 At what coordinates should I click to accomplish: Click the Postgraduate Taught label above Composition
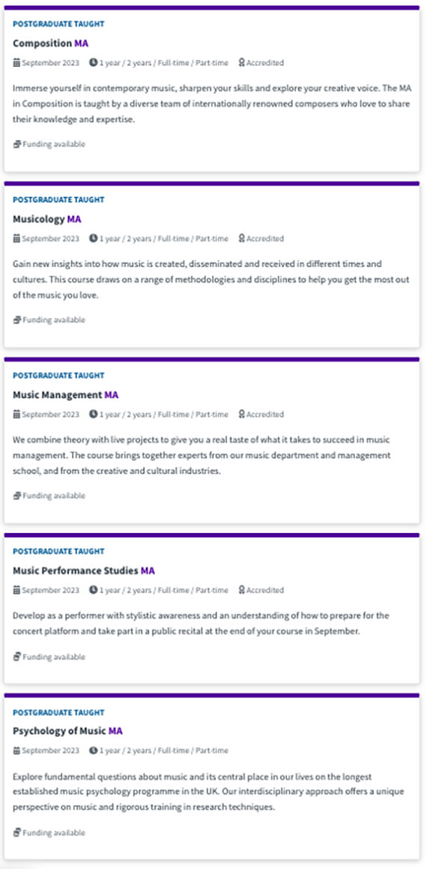[x=58, y=24]
